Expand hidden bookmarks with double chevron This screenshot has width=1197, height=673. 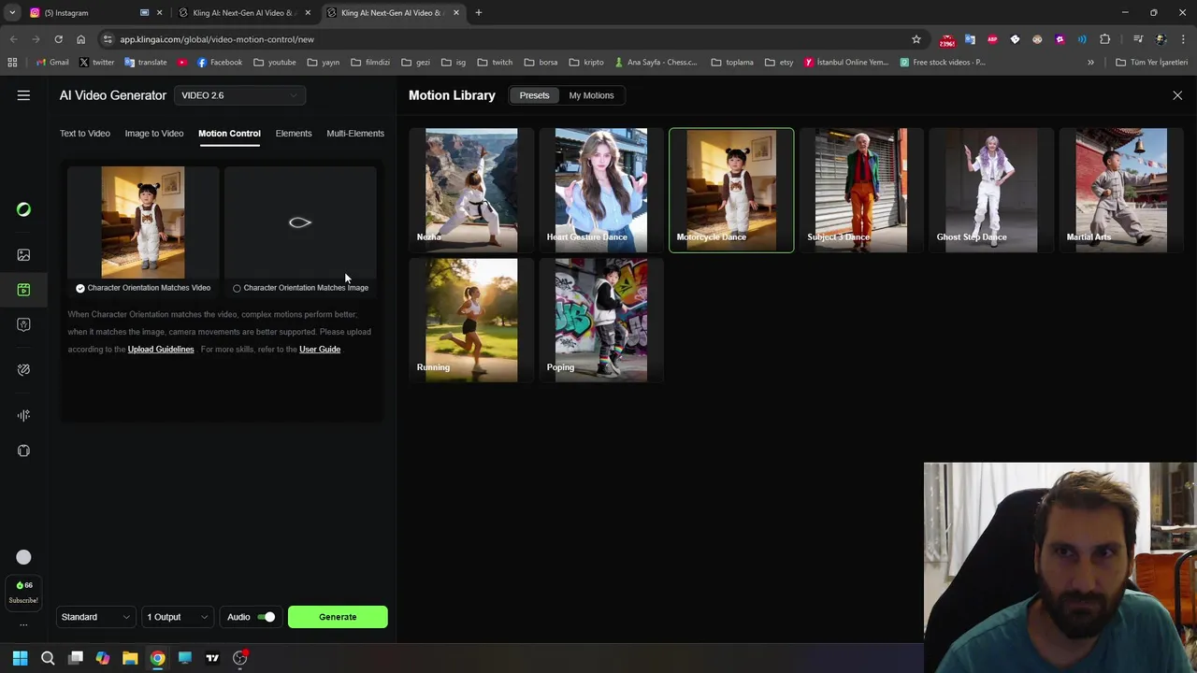tap(1090, 62)
